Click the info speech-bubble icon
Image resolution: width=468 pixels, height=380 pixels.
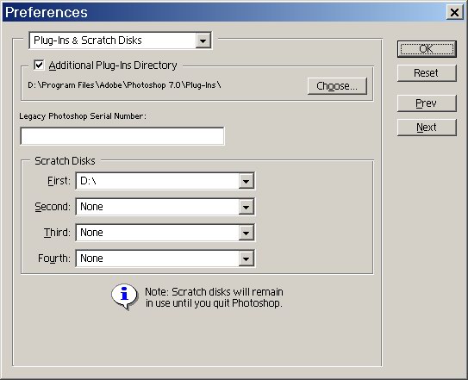coord(124,296)
